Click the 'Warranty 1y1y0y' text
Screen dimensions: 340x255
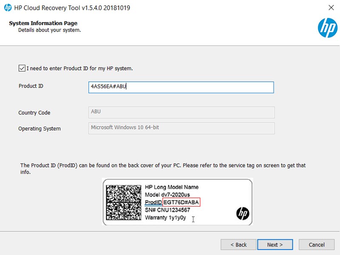click(x=165, y=218)
